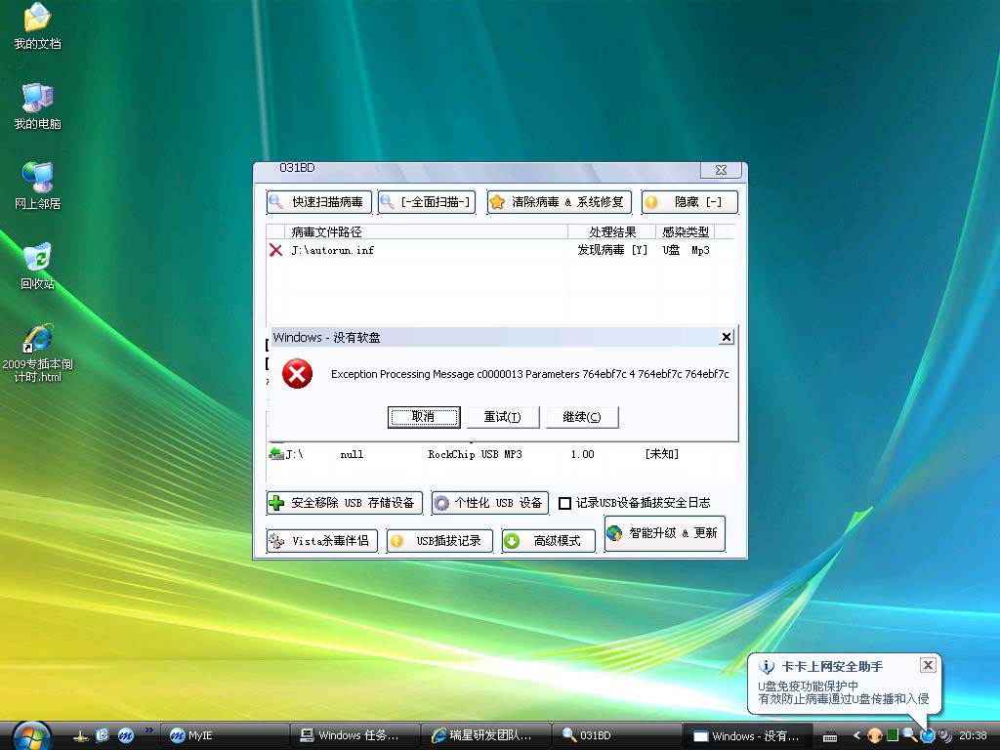Screen dimensions: 1000x750
Task: Start [-全面扫描-] full scan
Action: tap(427, 202)
